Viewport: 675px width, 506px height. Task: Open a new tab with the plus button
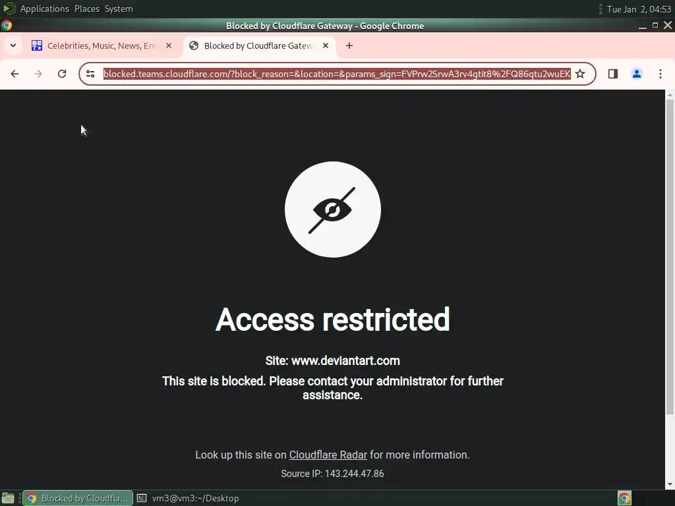(x=349, y=45)
